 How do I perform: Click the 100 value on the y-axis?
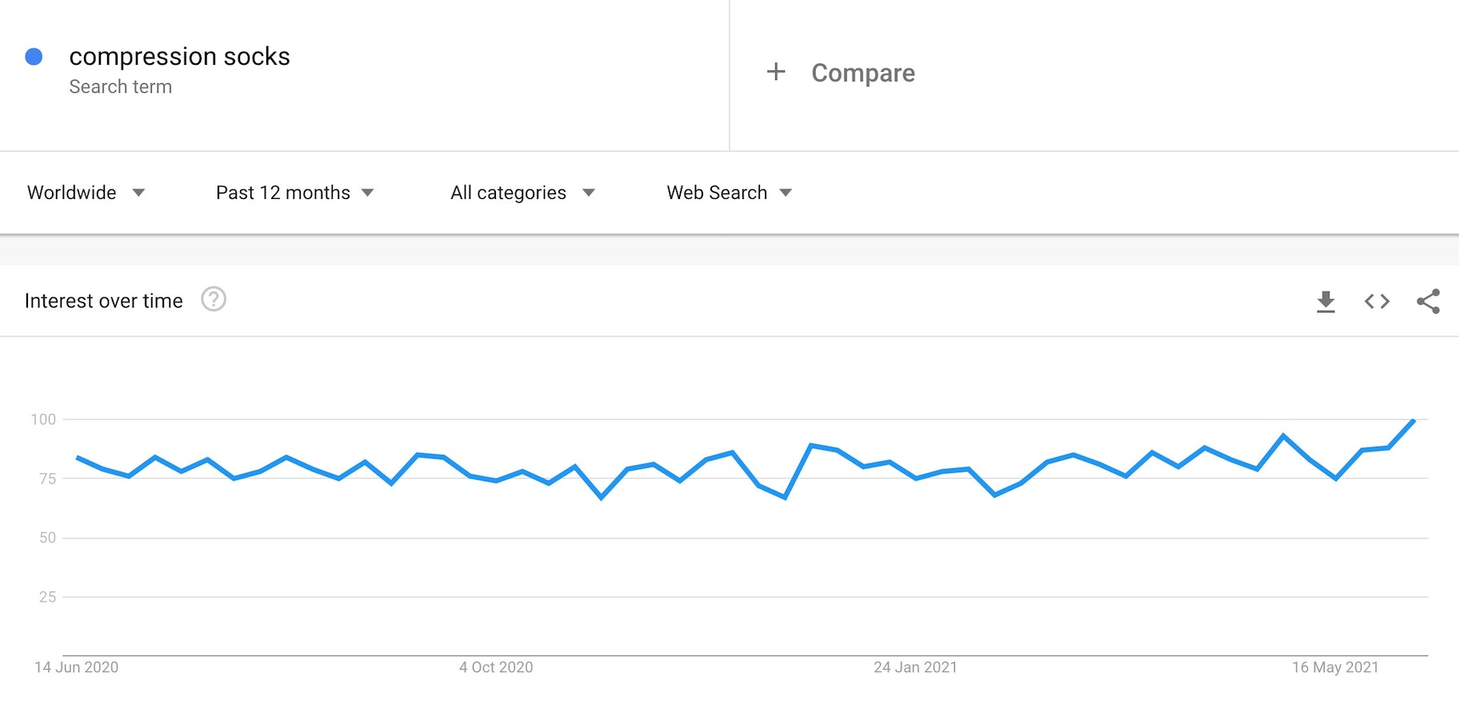43,420
